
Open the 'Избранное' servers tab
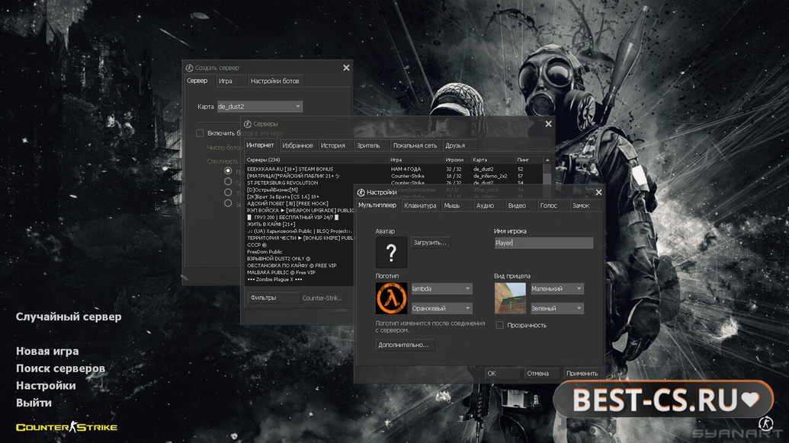pyautogui.click(x=297, y=145)
